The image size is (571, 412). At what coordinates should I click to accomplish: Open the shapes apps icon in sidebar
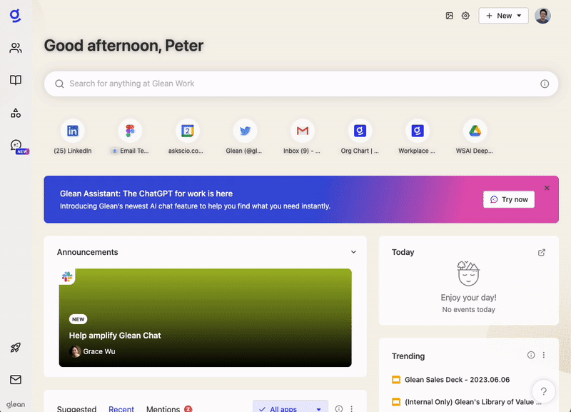pos(15,113)
